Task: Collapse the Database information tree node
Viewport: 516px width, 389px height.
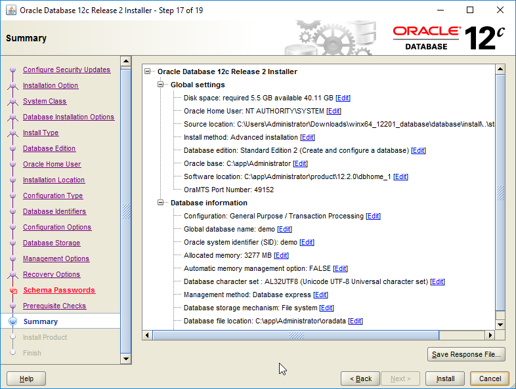Action: tap(161, 203)
